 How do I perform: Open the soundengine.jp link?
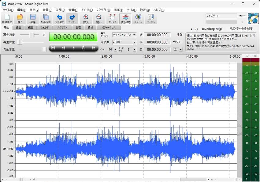pyautogui.click(x=212, y=29)
